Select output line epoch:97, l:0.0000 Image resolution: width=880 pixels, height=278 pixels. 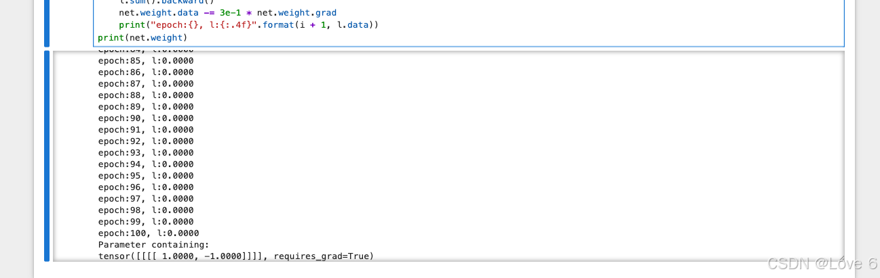pyautogui.click(x=146, y=199)
